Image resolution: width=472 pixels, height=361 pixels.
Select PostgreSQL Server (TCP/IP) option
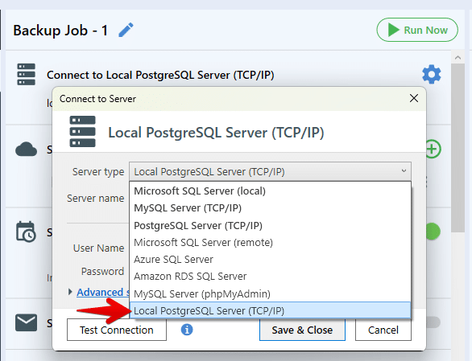(x=270, y=225)
